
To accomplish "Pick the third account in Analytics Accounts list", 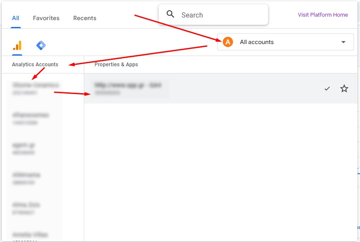I will click(x=24, y=148).
